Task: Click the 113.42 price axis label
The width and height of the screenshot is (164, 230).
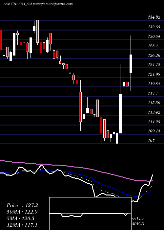Action: click(x=154, y=112)
